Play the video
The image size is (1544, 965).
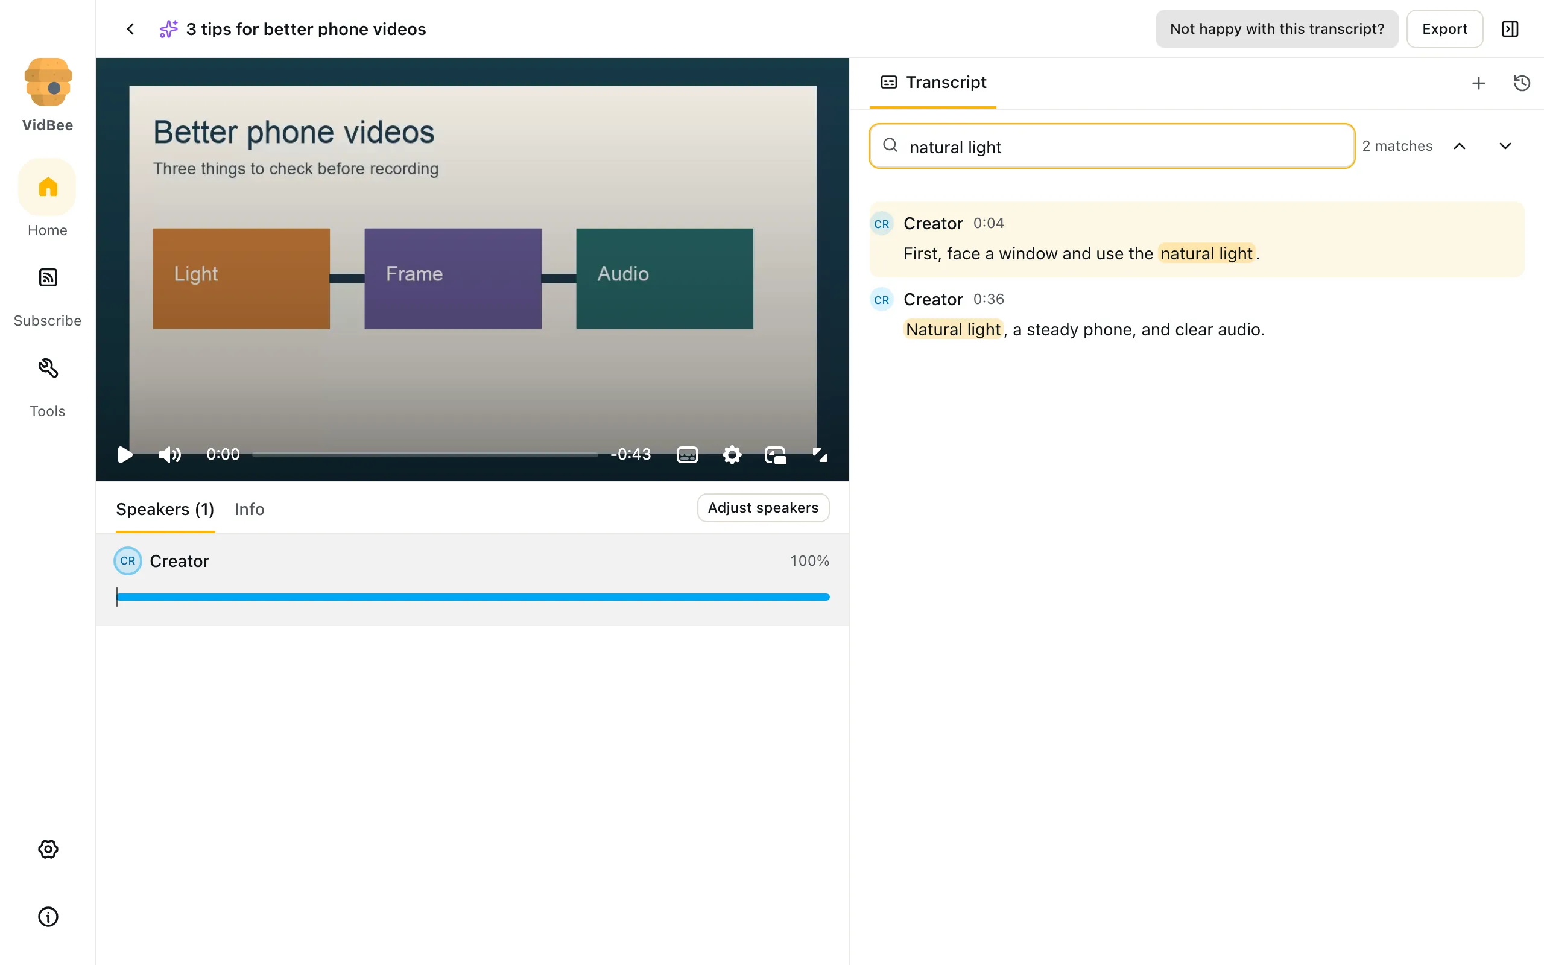tap(125, 454)
